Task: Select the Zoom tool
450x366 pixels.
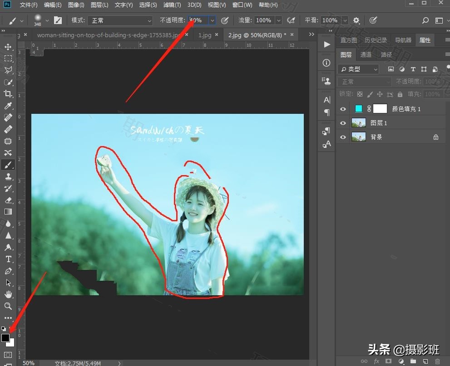Action: (8, 306)
